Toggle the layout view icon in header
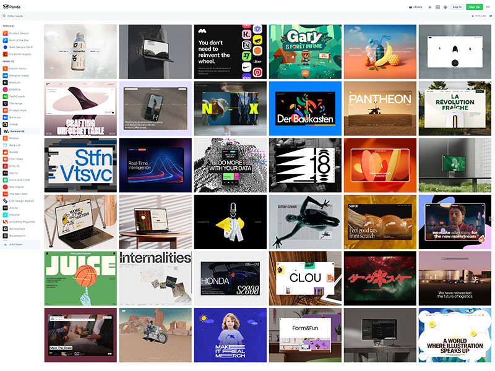The height and width of the screenshot is (371, 495). pyautogui.click(x=437, y=7)
